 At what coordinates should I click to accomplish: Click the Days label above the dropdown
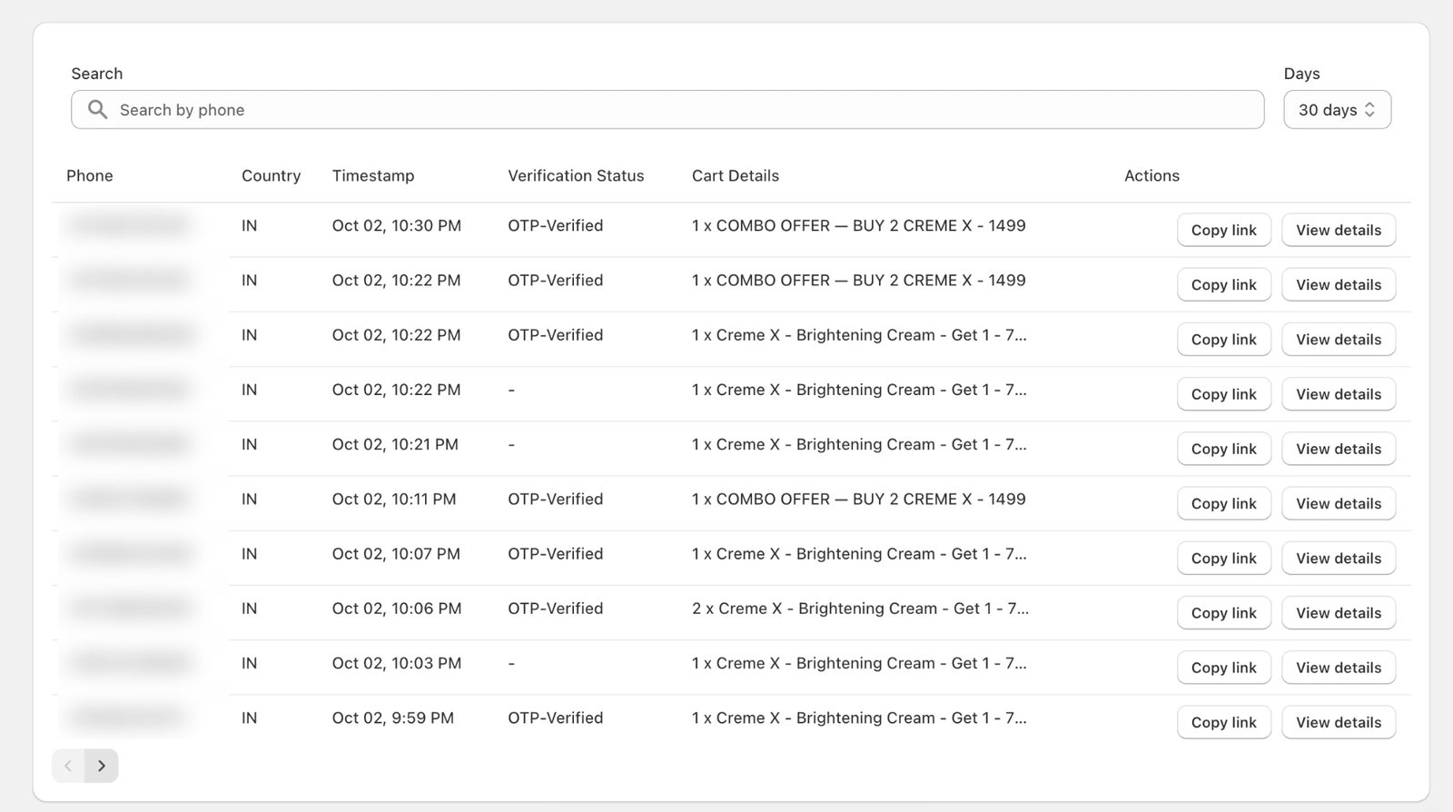pos(1301,74)
